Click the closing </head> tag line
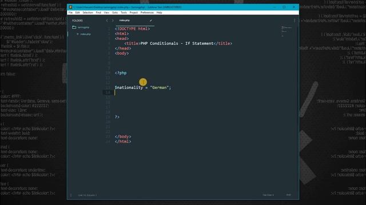Image resolution: width=366 pixels, height=205 pixels. click(x=123, y=48)
